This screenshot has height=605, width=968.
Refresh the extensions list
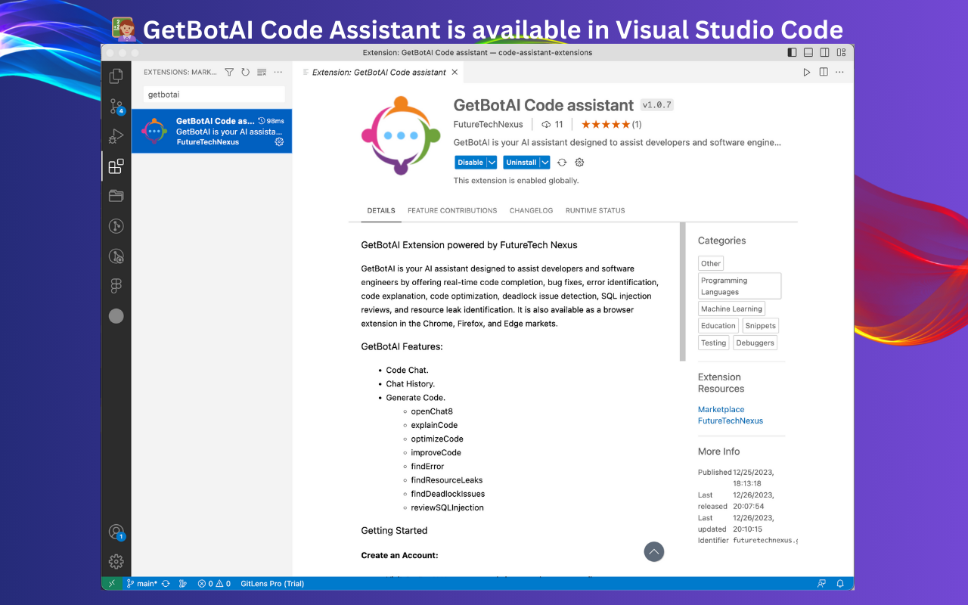[x=245, y=73]
